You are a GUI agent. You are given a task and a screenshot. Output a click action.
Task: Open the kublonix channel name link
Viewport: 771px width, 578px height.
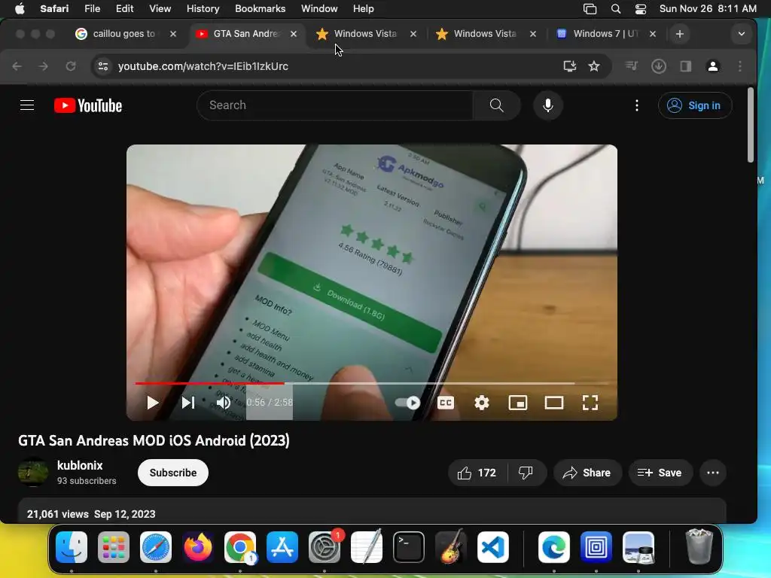click(x=80, y=465)
